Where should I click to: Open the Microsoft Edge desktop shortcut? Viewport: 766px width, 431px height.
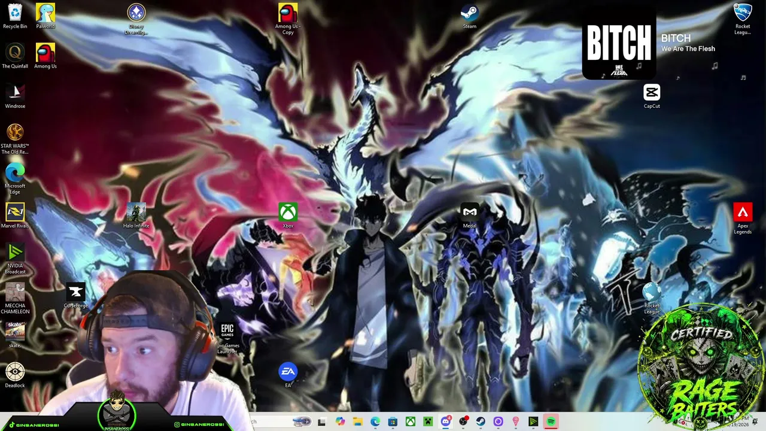point(15,179)
